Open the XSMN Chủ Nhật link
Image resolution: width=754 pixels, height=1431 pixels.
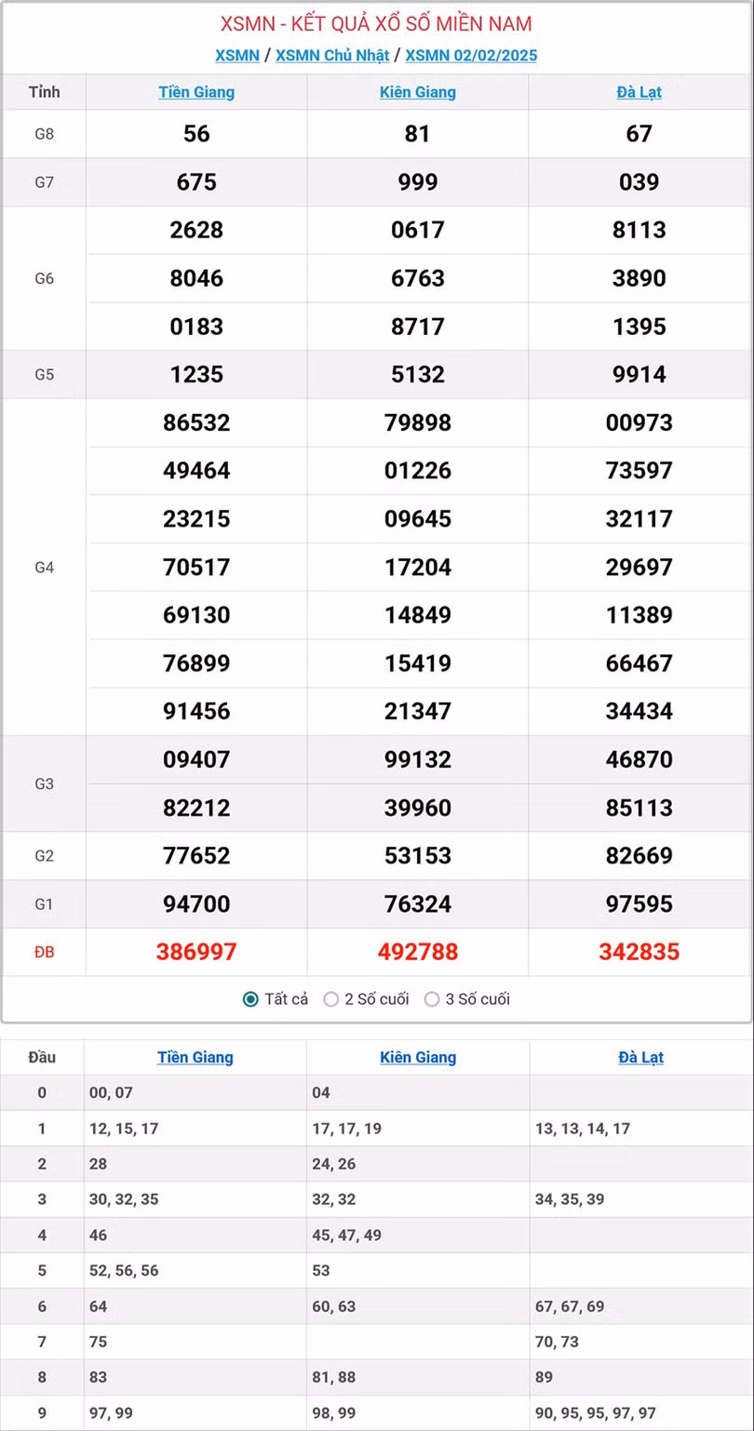pos(332,55)
